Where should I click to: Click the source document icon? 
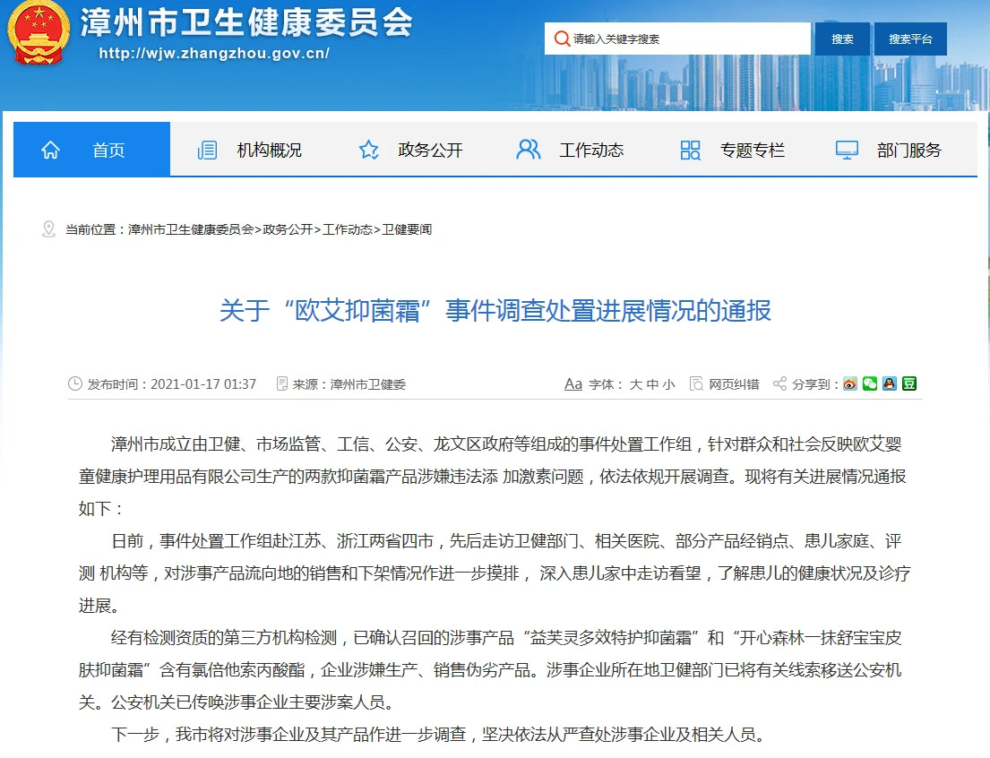point(282,383)
